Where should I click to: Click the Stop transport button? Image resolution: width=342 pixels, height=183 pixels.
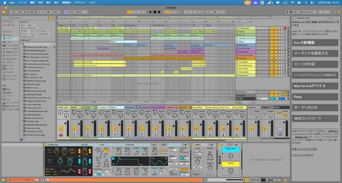155,12
